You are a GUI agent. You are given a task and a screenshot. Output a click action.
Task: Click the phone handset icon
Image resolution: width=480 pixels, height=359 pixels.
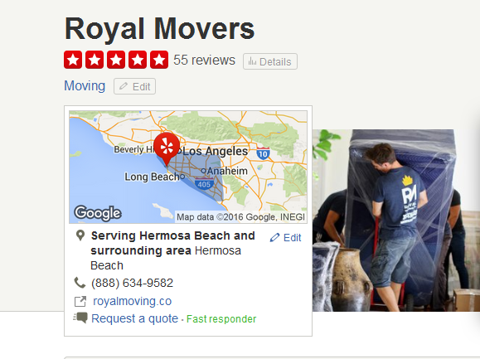click(x=80, y=283)
